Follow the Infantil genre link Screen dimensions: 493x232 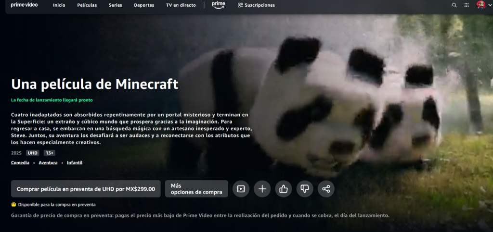(75, 163)
